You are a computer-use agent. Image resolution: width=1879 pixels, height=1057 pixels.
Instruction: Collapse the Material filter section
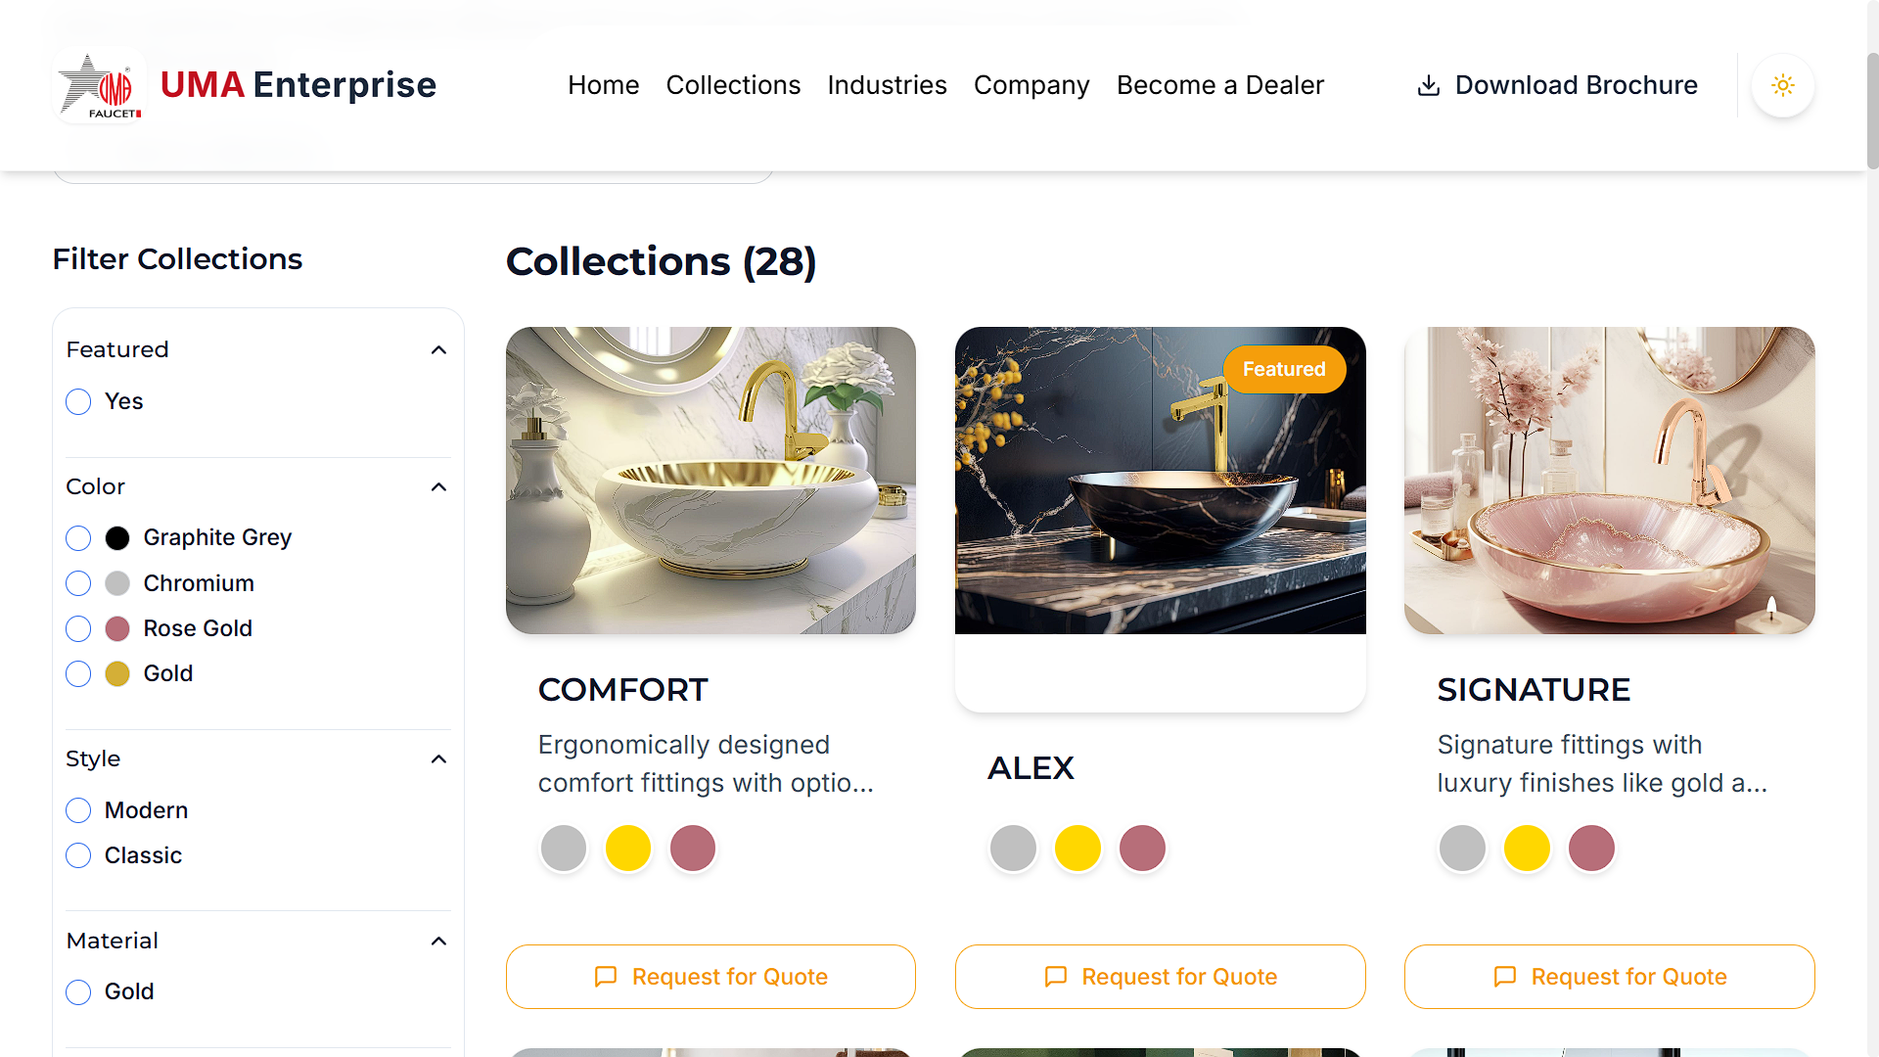pos(438,941)
